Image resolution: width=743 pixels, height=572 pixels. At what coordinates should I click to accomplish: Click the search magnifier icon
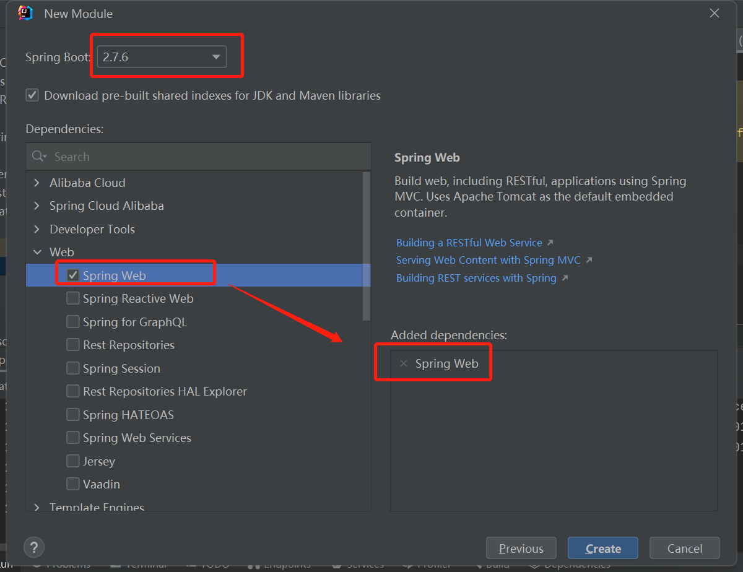(x=39, y=157)
